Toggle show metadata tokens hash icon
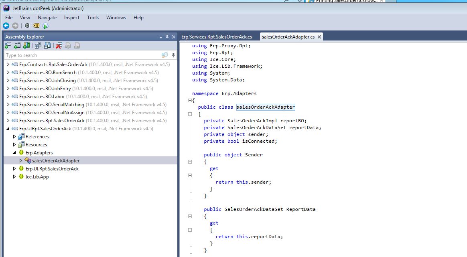The height and width of the screenshot is (257, 467). 36,26
